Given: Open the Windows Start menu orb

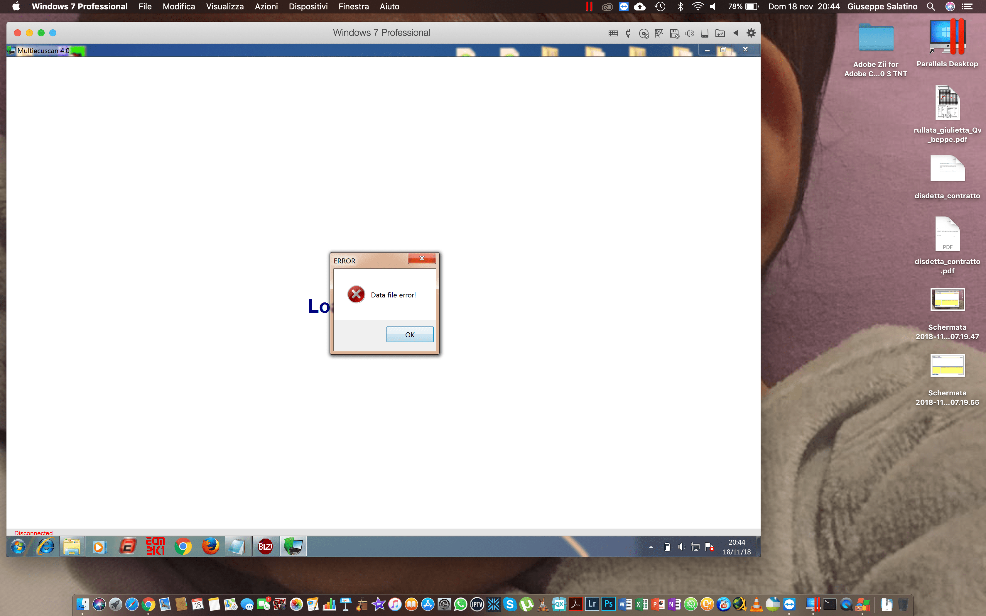Looking at the screenshot, I should point(18,546).
